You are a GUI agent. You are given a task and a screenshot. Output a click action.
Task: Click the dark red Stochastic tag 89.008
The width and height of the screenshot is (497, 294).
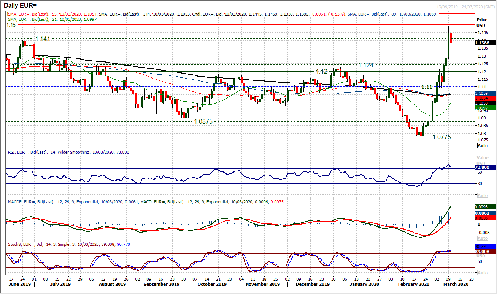tap(485, 251)
